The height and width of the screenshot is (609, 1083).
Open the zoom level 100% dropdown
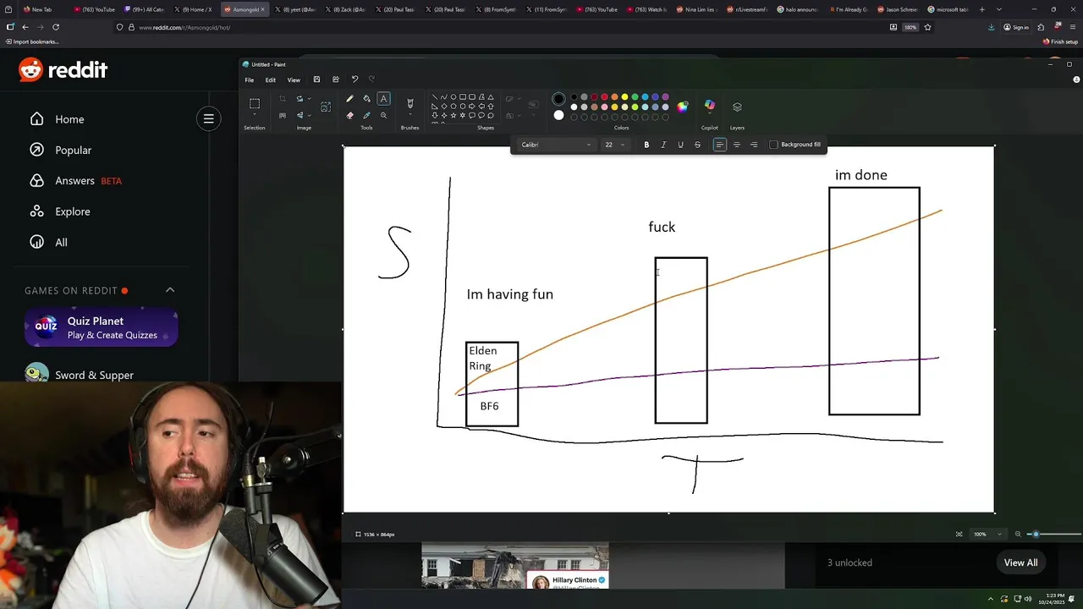(x=988, y=535)
